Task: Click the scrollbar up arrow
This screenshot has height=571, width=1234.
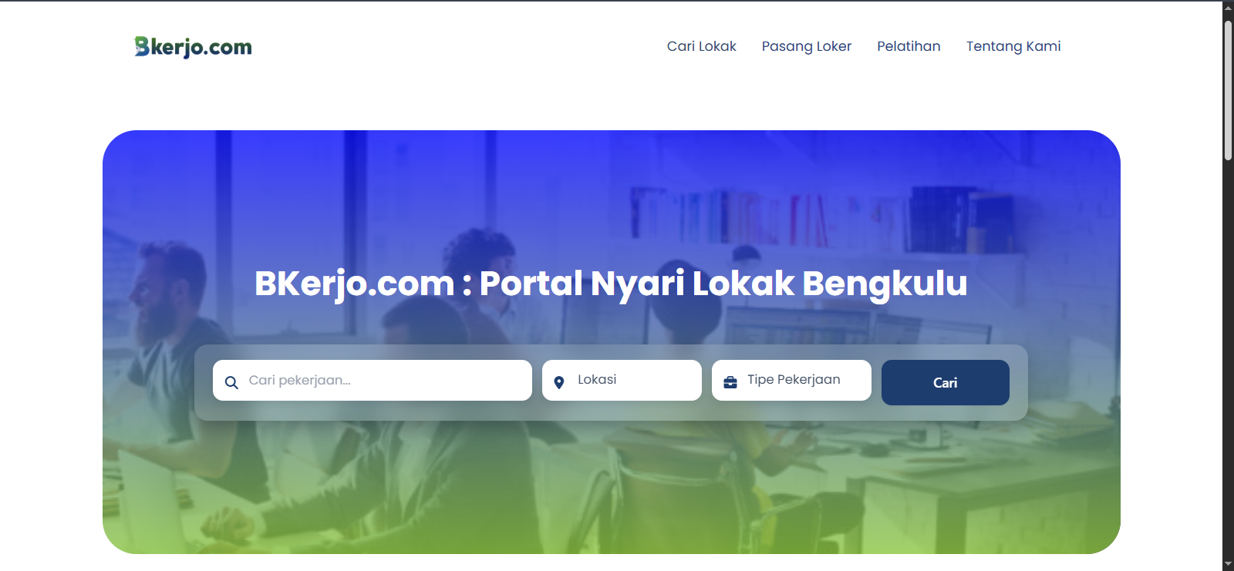Action: coord(1228,7)
